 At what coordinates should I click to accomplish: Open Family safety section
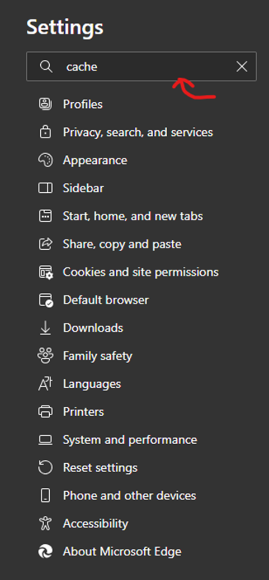click(97, 356)
